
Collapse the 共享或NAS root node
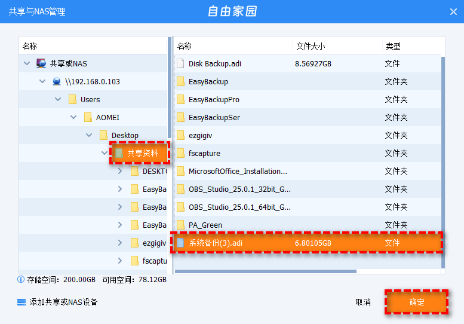(x=27, y=63)
